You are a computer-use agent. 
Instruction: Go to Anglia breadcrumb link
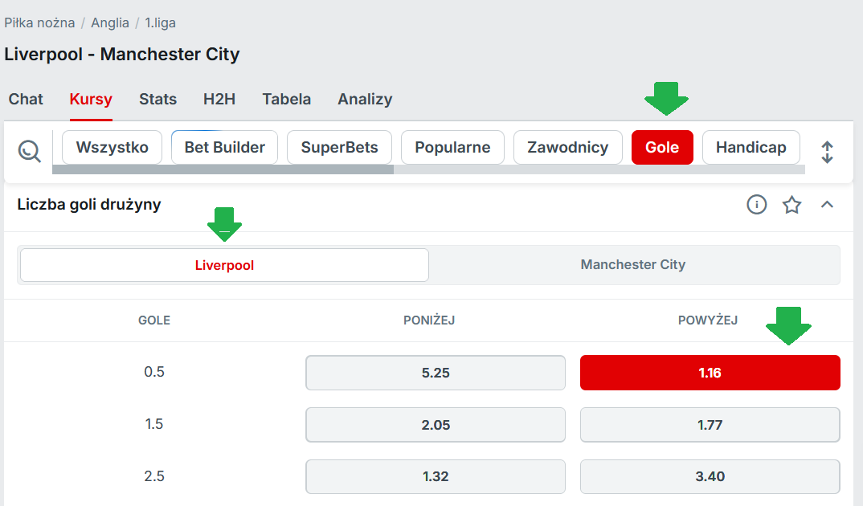pos(110,23)
